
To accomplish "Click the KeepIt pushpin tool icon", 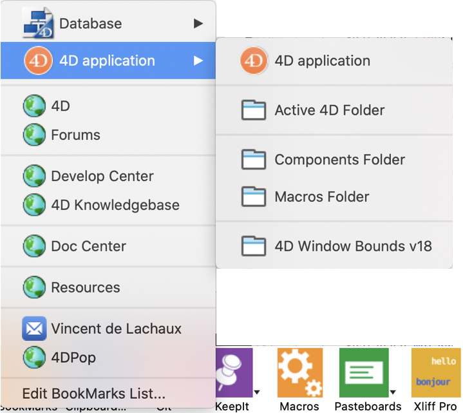I will tap(234, 372).
